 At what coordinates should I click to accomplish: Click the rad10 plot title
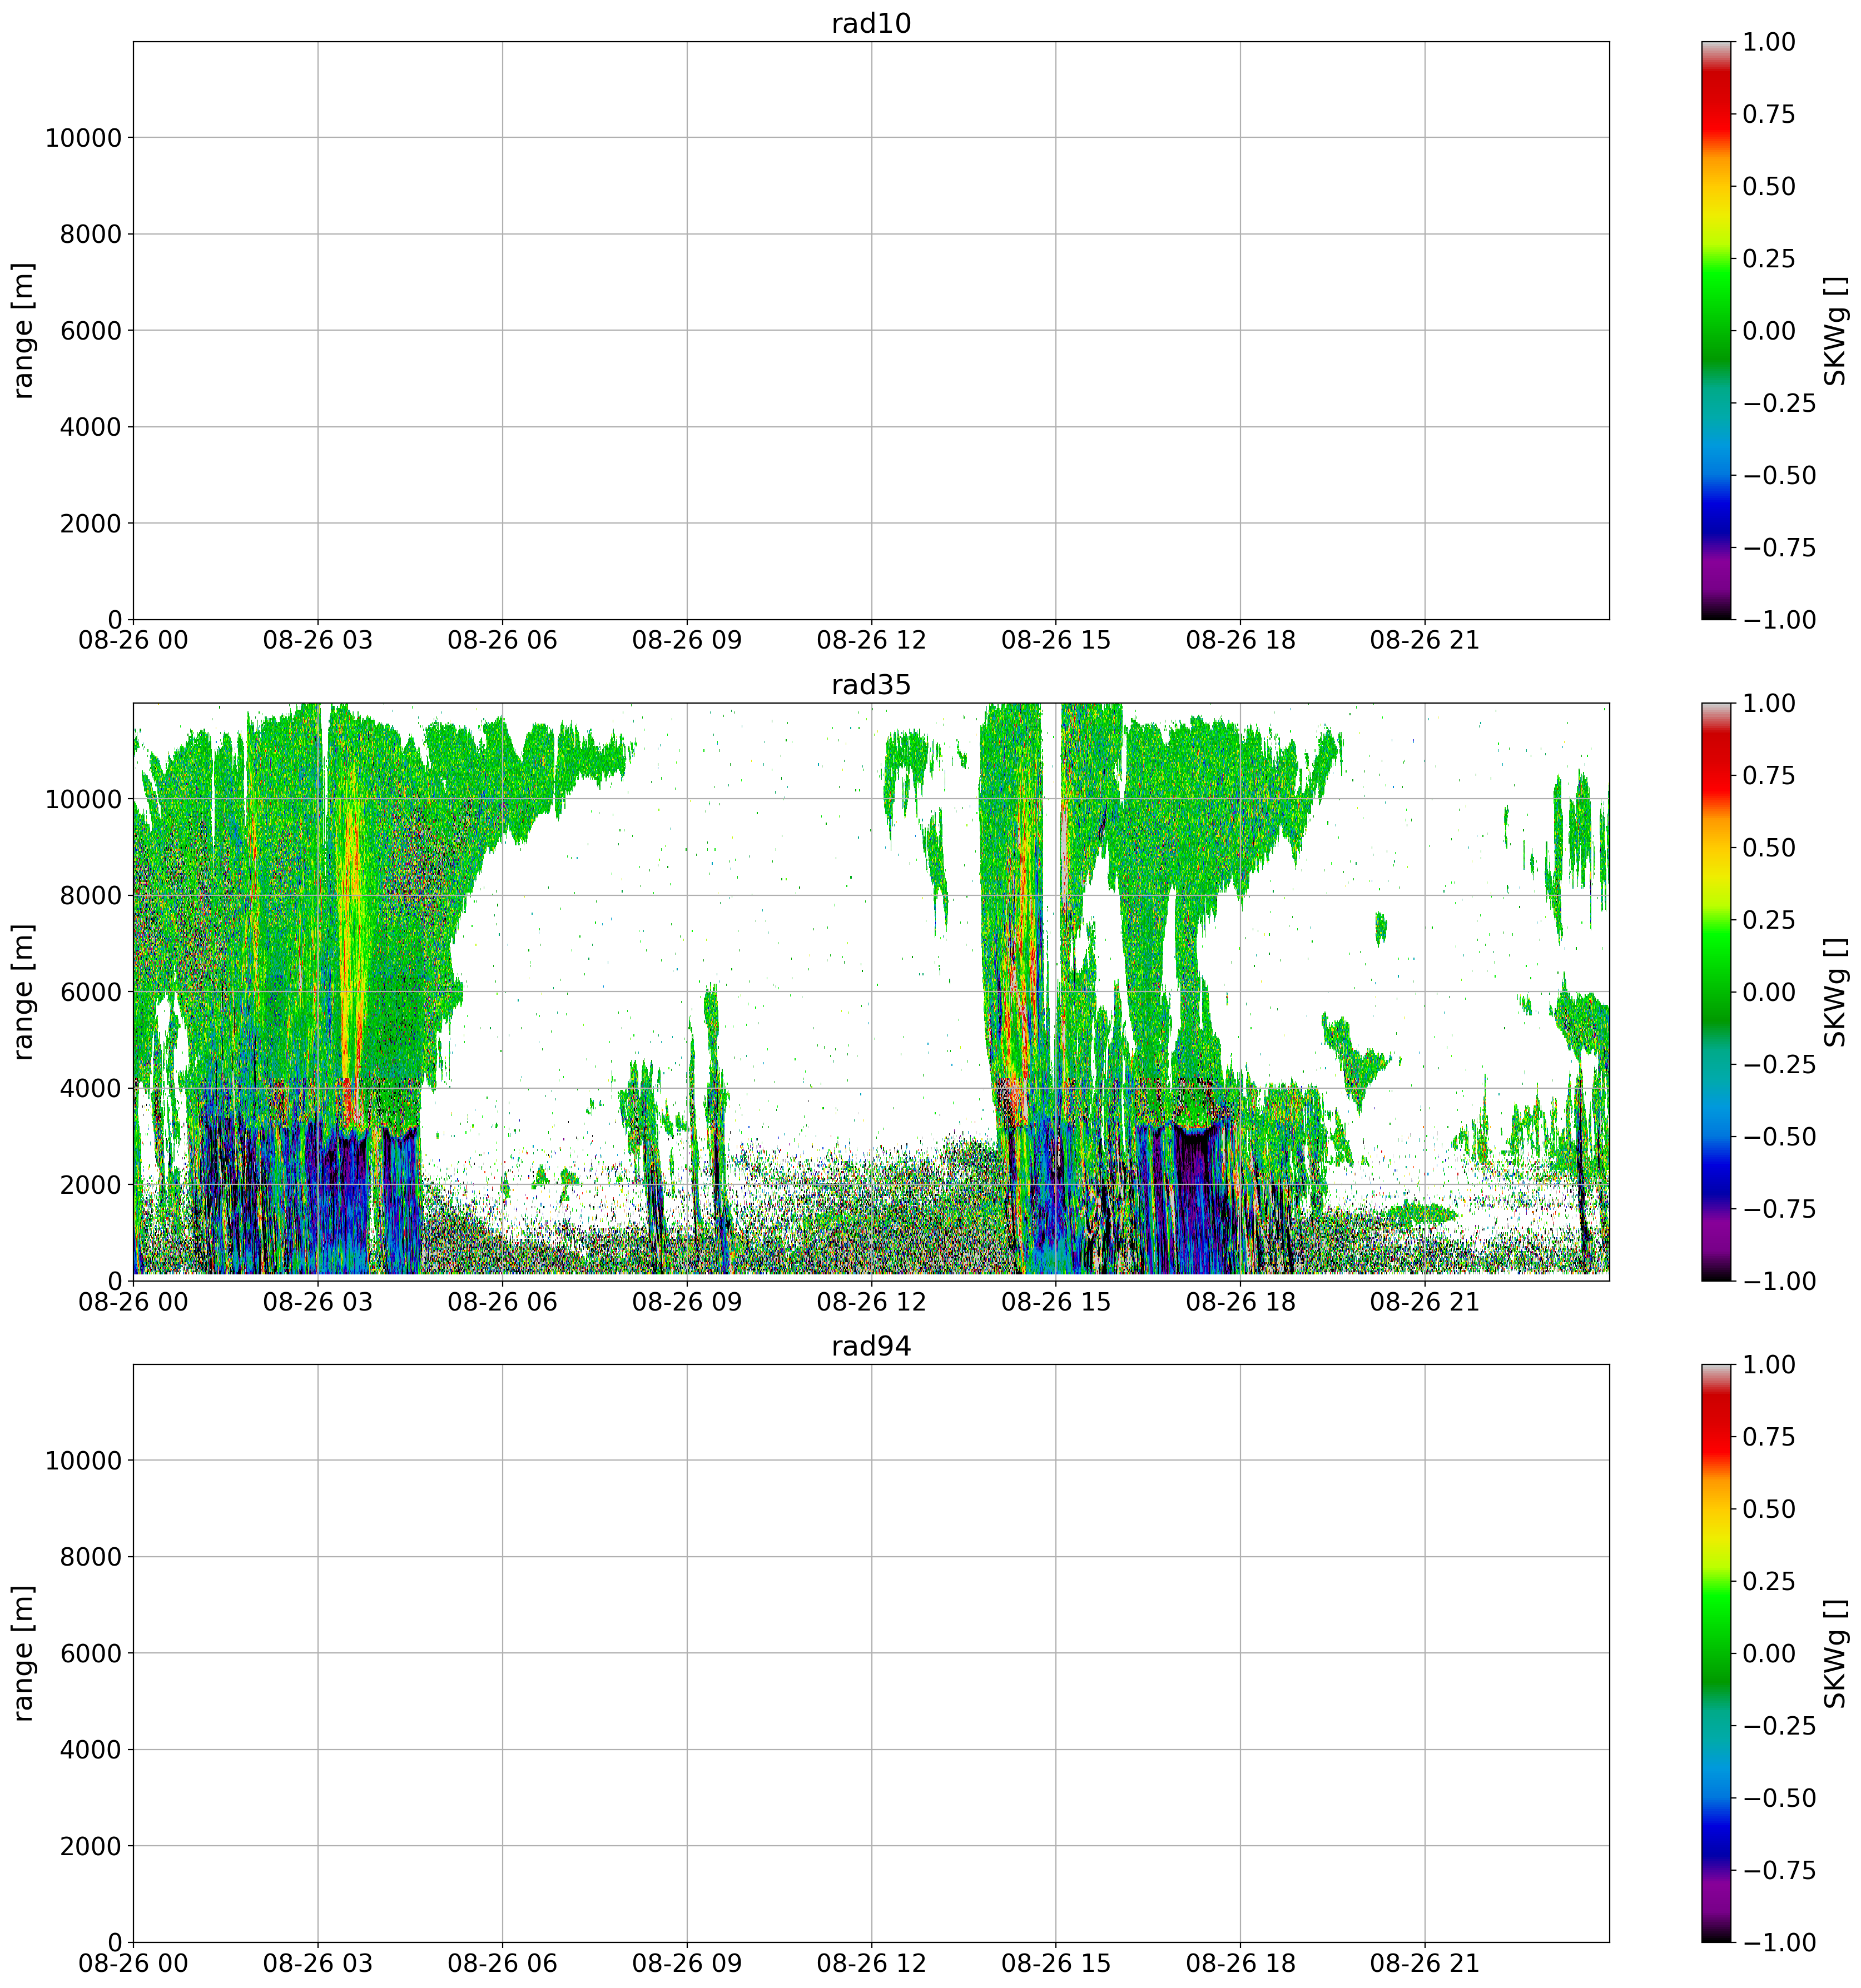[x=871, y=24]
